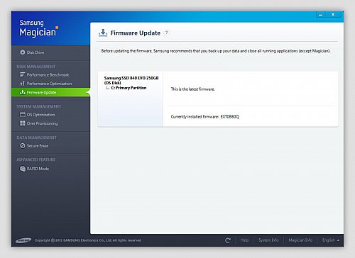Screen dimensions: 355x258
Task: Click the Performance Benchmark bars icon
Action: pyautogui.click(x=23, y=75)
